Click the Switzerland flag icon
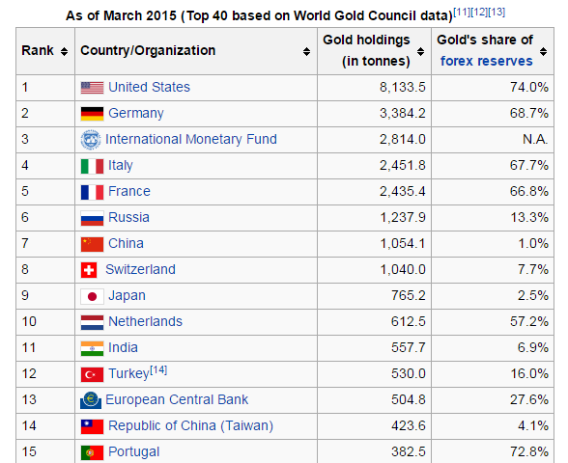The height and width of the screenshot is (463, 568). coord(89,270)
